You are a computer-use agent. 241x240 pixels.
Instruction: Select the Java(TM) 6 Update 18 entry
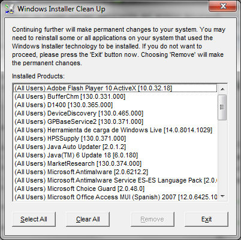pos(115,155)
